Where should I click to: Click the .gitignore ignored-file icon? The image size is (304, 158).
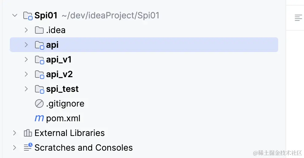click(39, 104)
